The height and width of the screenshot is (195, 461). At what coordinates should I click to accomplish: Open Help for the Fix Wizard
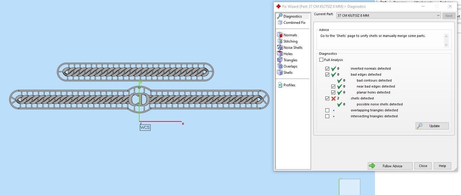(x=442, y=166)
